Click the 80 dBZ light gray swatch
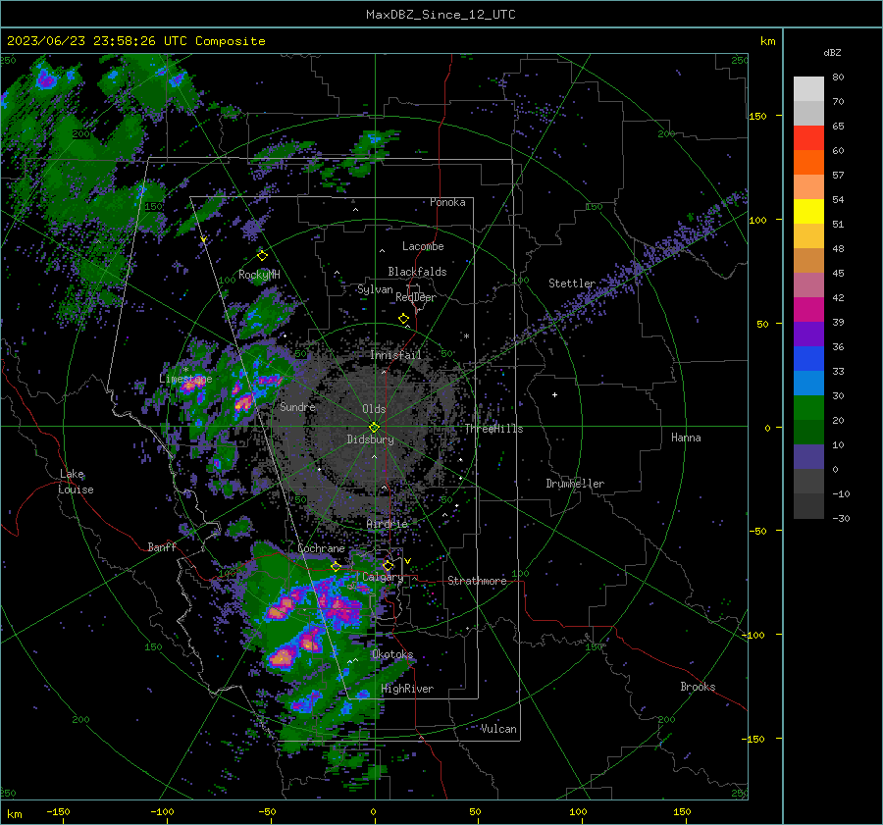Screen dimensions: 883x825 tap(808, 88)
